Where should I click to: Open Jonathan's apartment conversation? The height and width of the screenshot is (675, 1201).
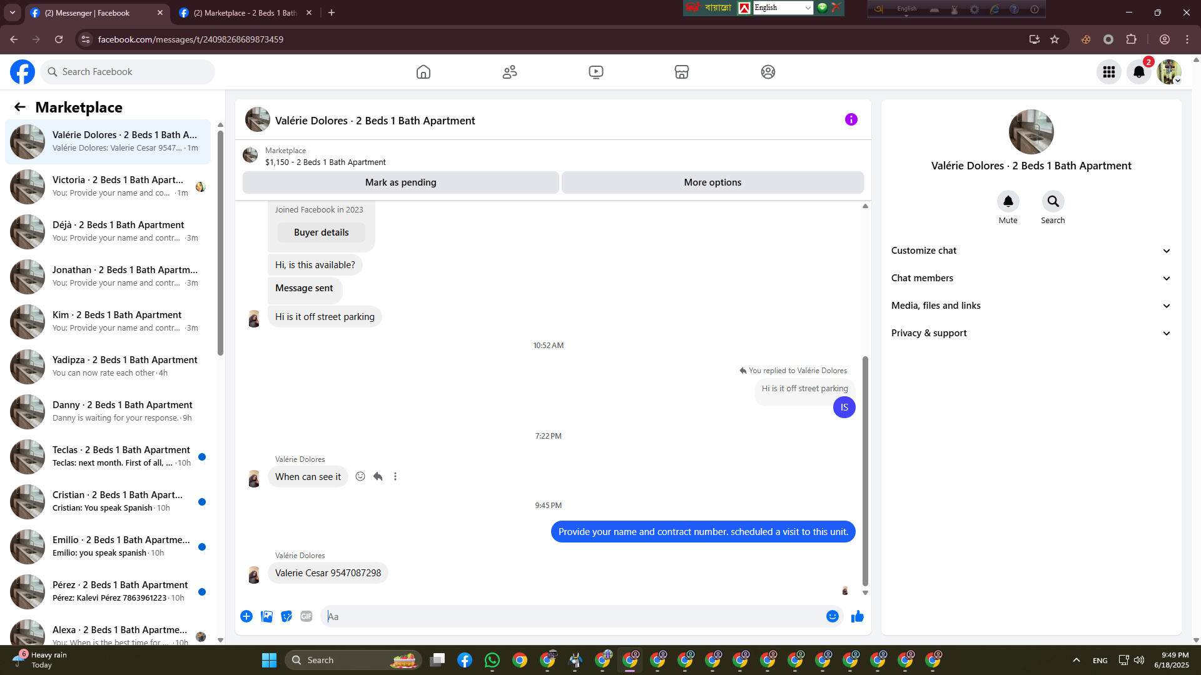pyautogui.click(x=108, y=277)
